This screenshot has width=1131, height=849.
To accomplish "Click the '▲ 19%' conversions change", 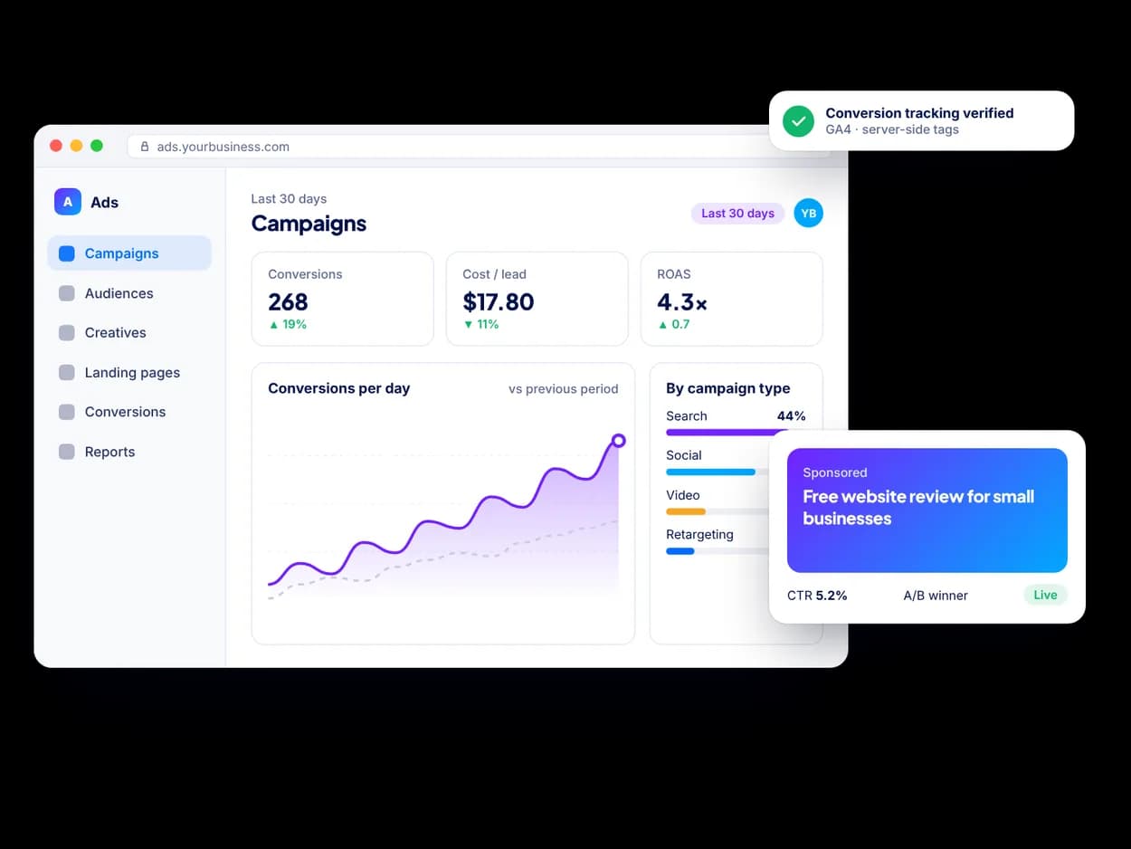I will point(288,324).
